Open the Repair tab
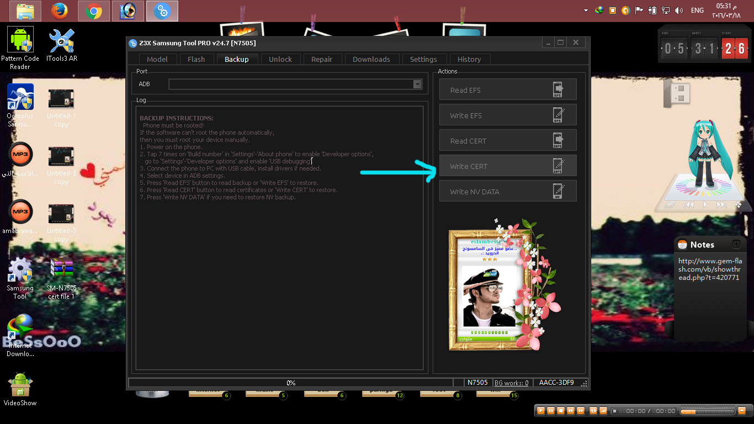This screenshot has width=754, height=424. 322,59
